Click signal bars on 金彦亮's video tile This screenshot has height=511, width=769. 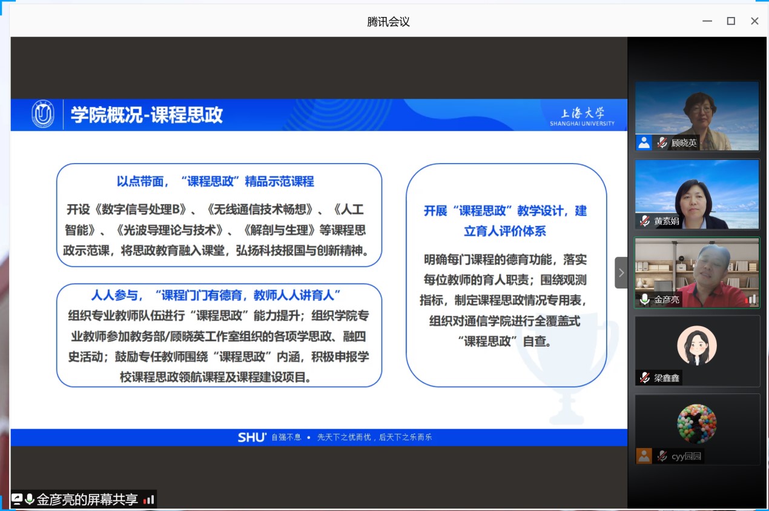[x=752, y=299]
